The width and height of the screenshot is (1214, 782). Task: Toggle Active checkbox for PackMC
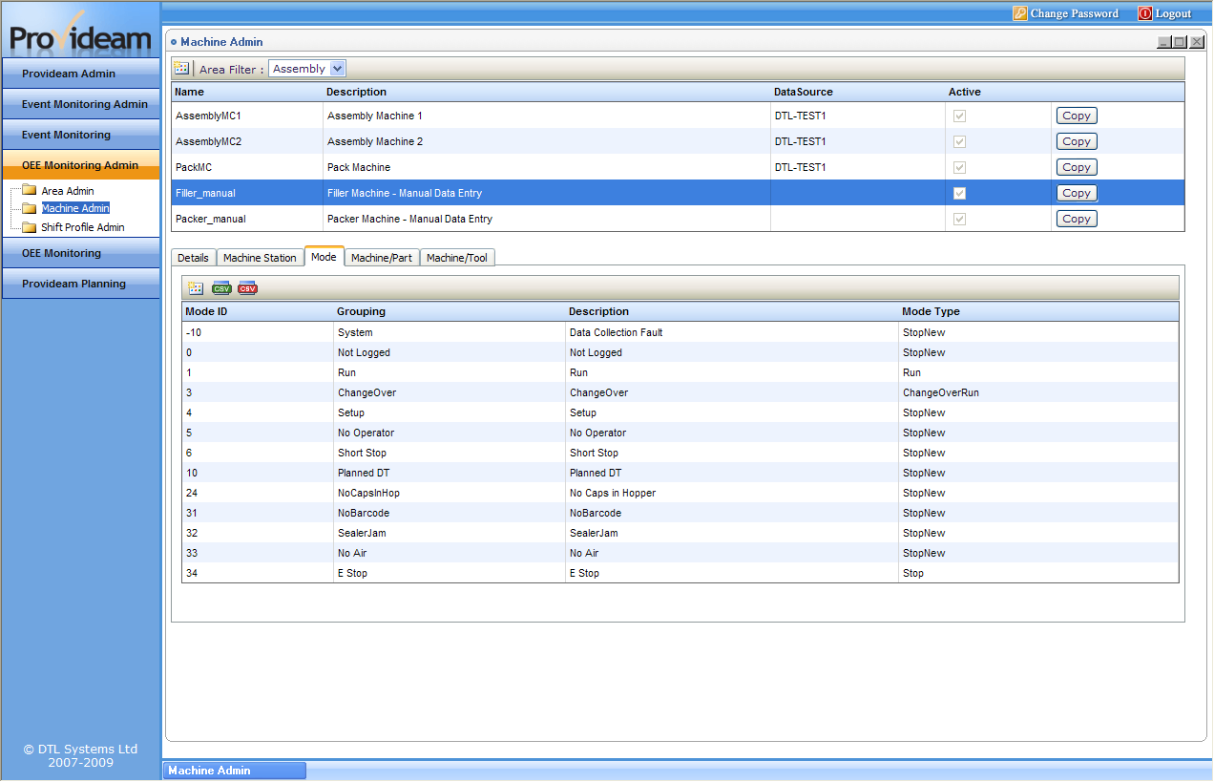(959, 167)
